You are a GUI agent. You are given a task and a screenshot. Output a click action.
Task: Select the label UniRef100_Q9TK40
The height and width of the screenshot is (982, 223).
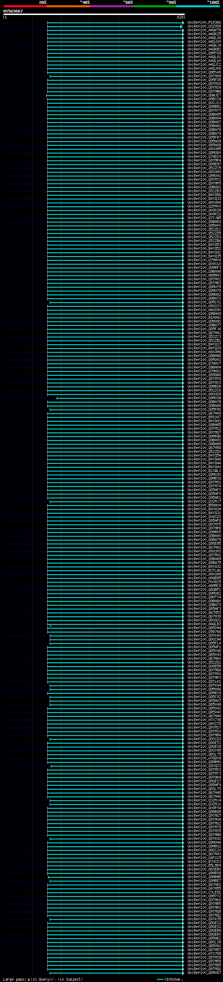[204, 636]
